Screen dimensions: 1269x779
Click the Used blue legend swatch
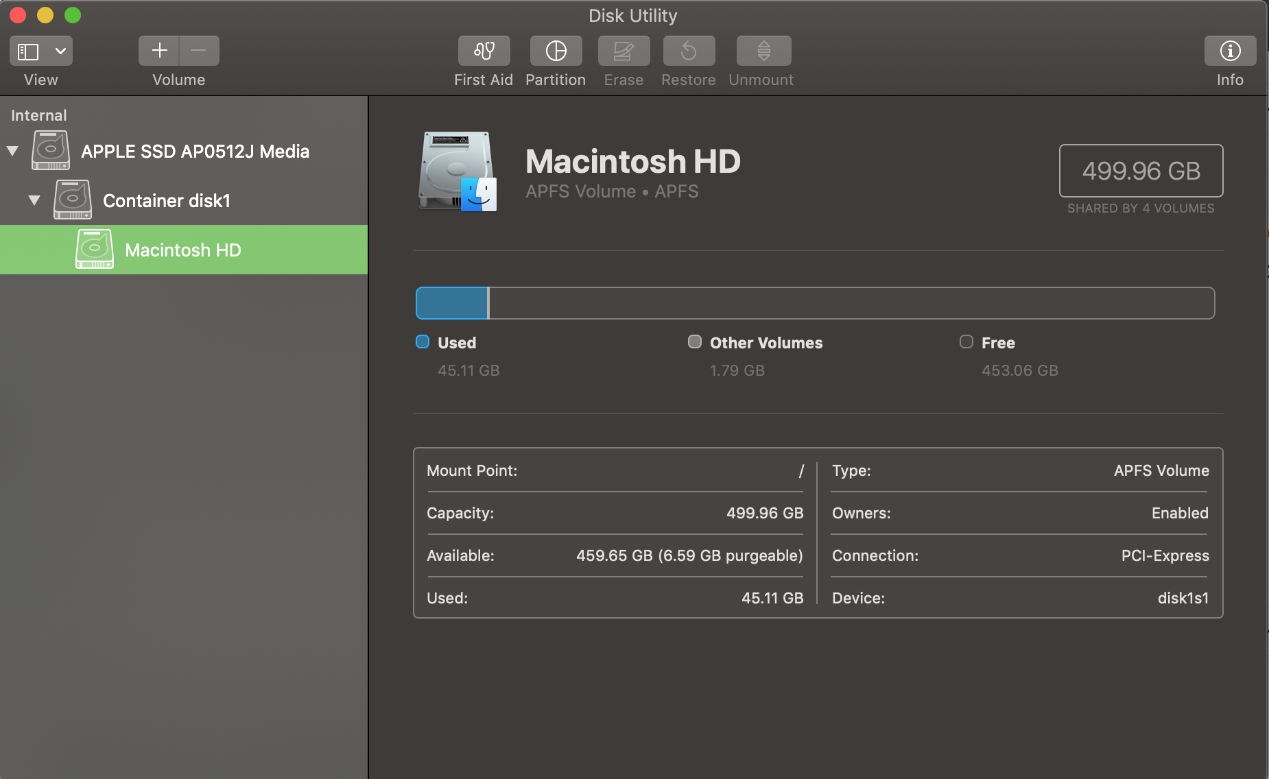pyautogui.click(x=423, y=341)
